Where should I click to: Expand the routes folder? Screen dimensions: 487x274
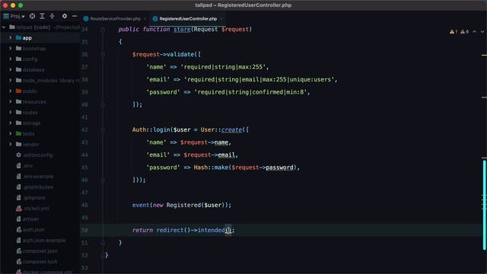pos(10,112)
